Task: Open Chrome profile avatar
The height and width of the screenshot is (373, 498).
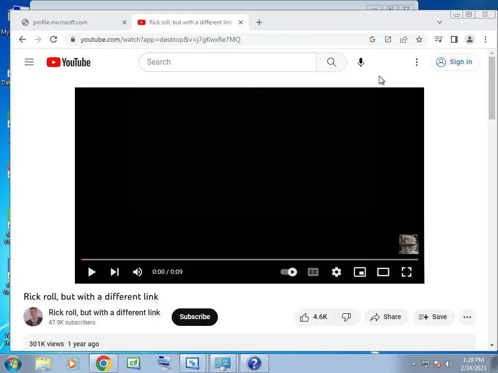Action: coord(470,39)
